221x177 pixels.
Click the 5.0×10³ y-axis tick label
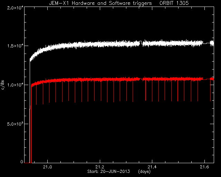click(x=15, y=124)
